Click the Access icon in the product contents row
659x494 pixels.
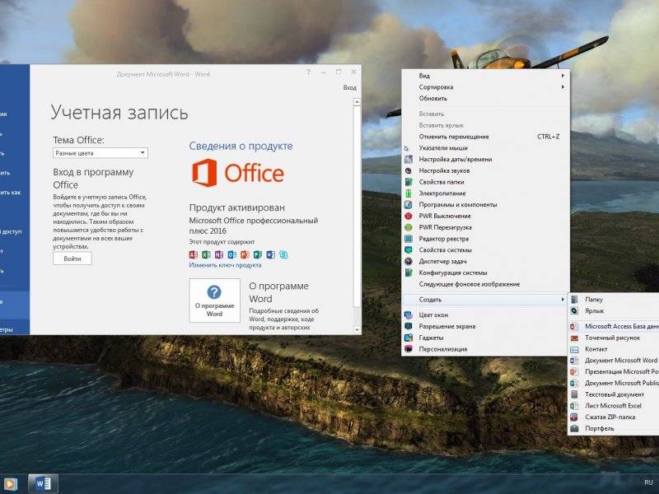pyautogui.click(x=194, y=254)
